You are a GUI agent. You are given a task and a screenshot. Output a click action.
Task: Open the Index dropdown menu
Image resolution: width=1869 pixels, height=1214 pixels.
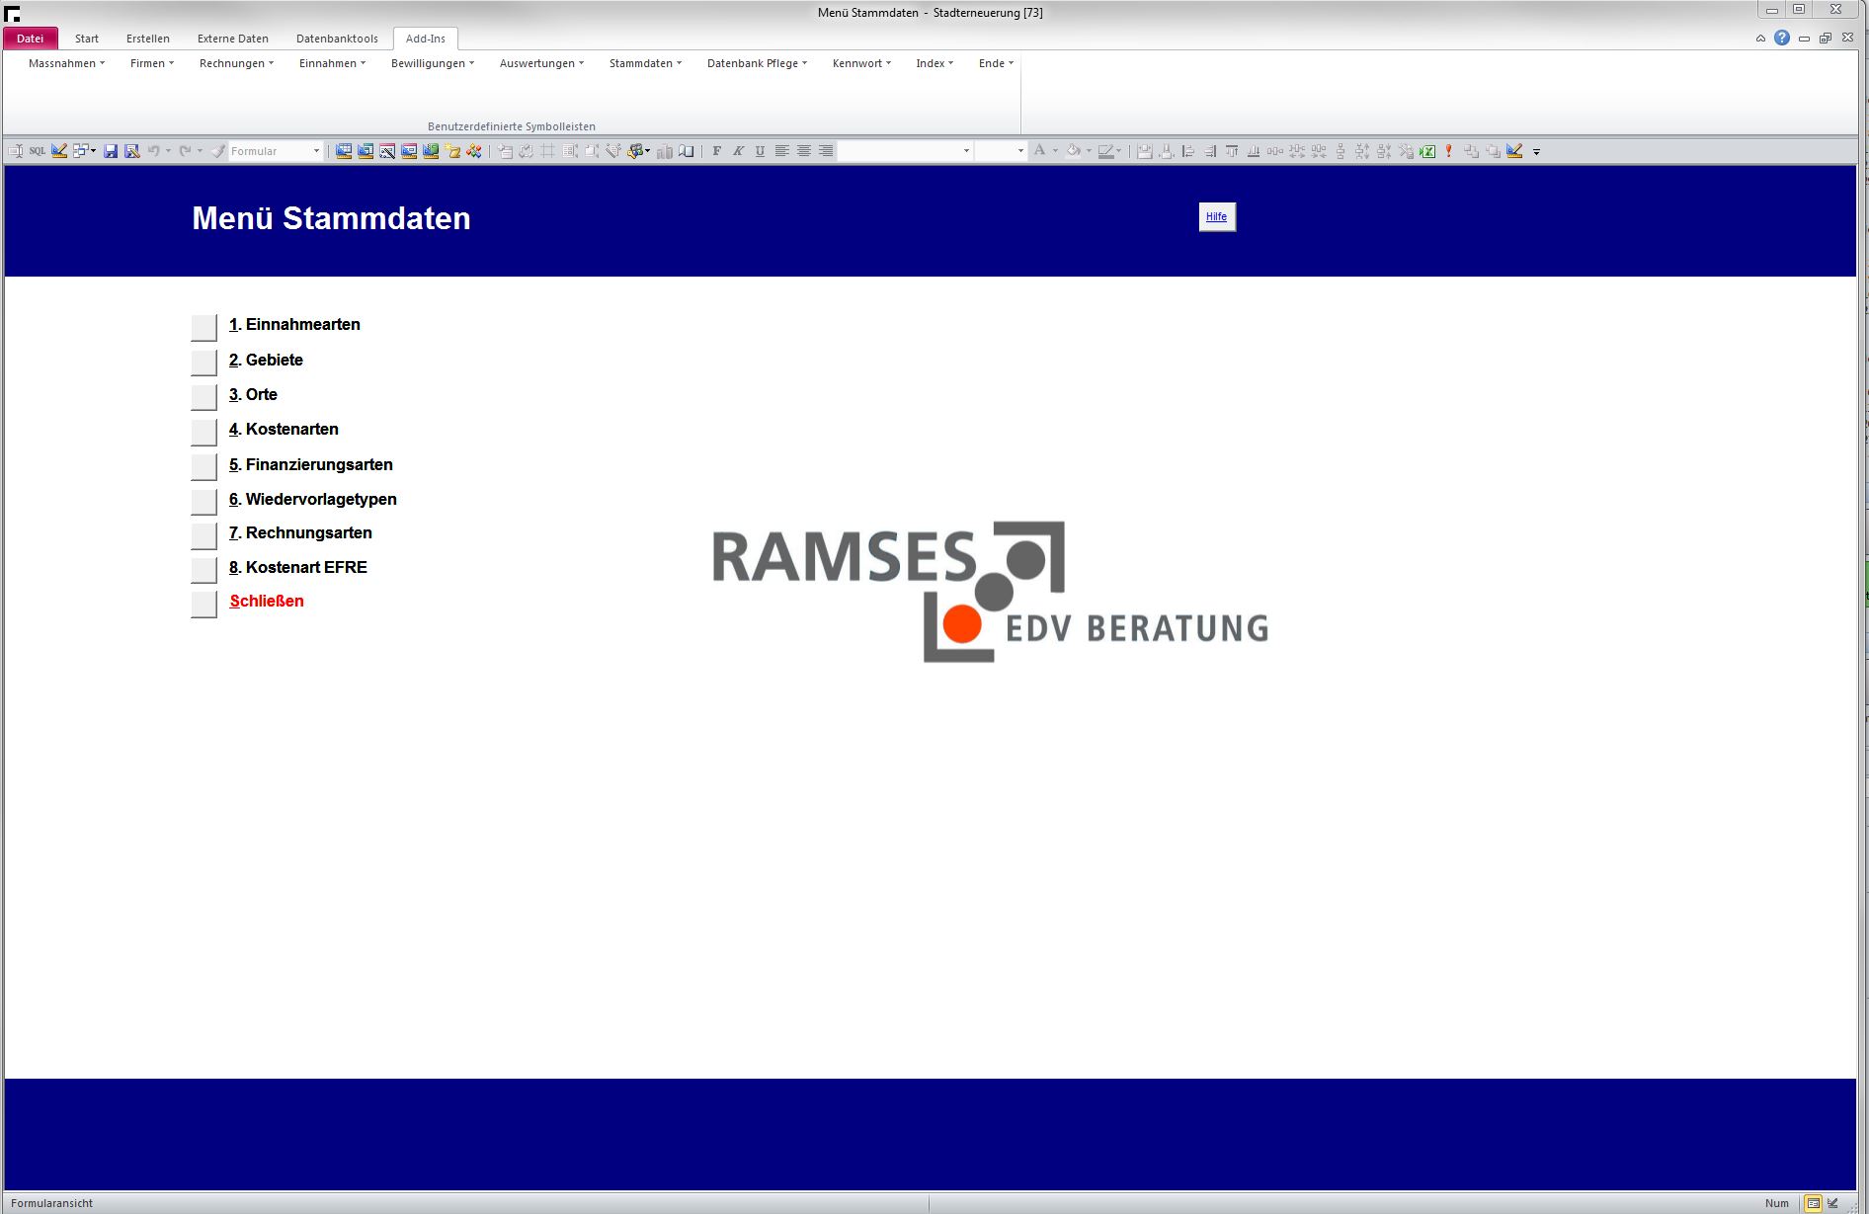(x=934, y=63)
